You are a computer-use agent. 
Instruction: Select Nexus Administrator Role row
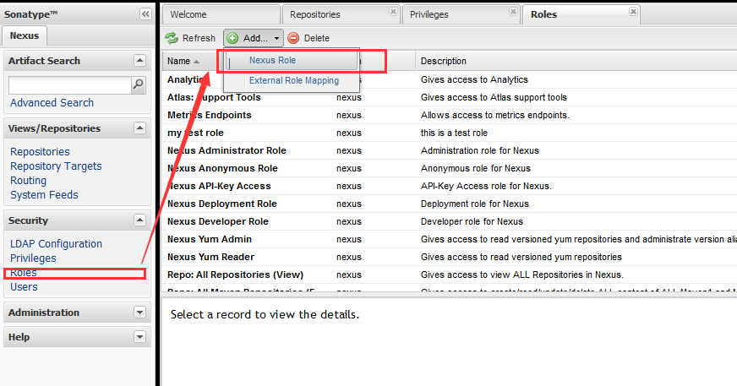pos(449,150)
